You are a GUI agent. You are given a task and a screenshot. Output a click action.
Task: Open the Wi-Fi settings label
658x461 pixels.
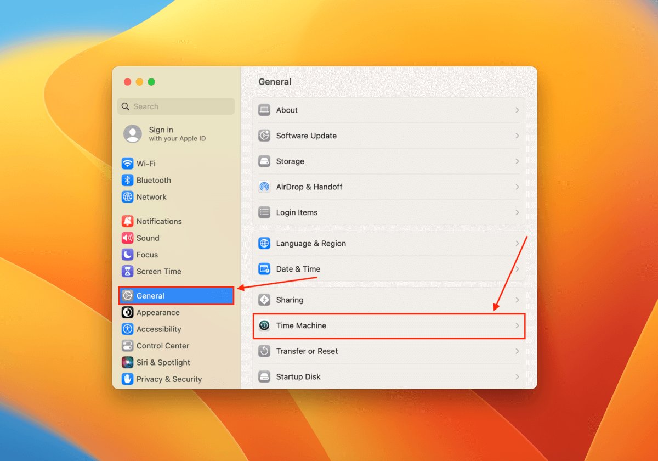(146, 164)
